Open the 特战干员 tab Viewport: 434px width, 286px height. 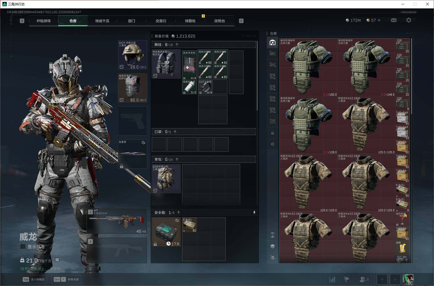(x=102, y=21)
